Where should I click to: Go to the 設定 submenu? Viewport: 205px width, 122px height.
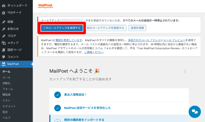point(5,112)
